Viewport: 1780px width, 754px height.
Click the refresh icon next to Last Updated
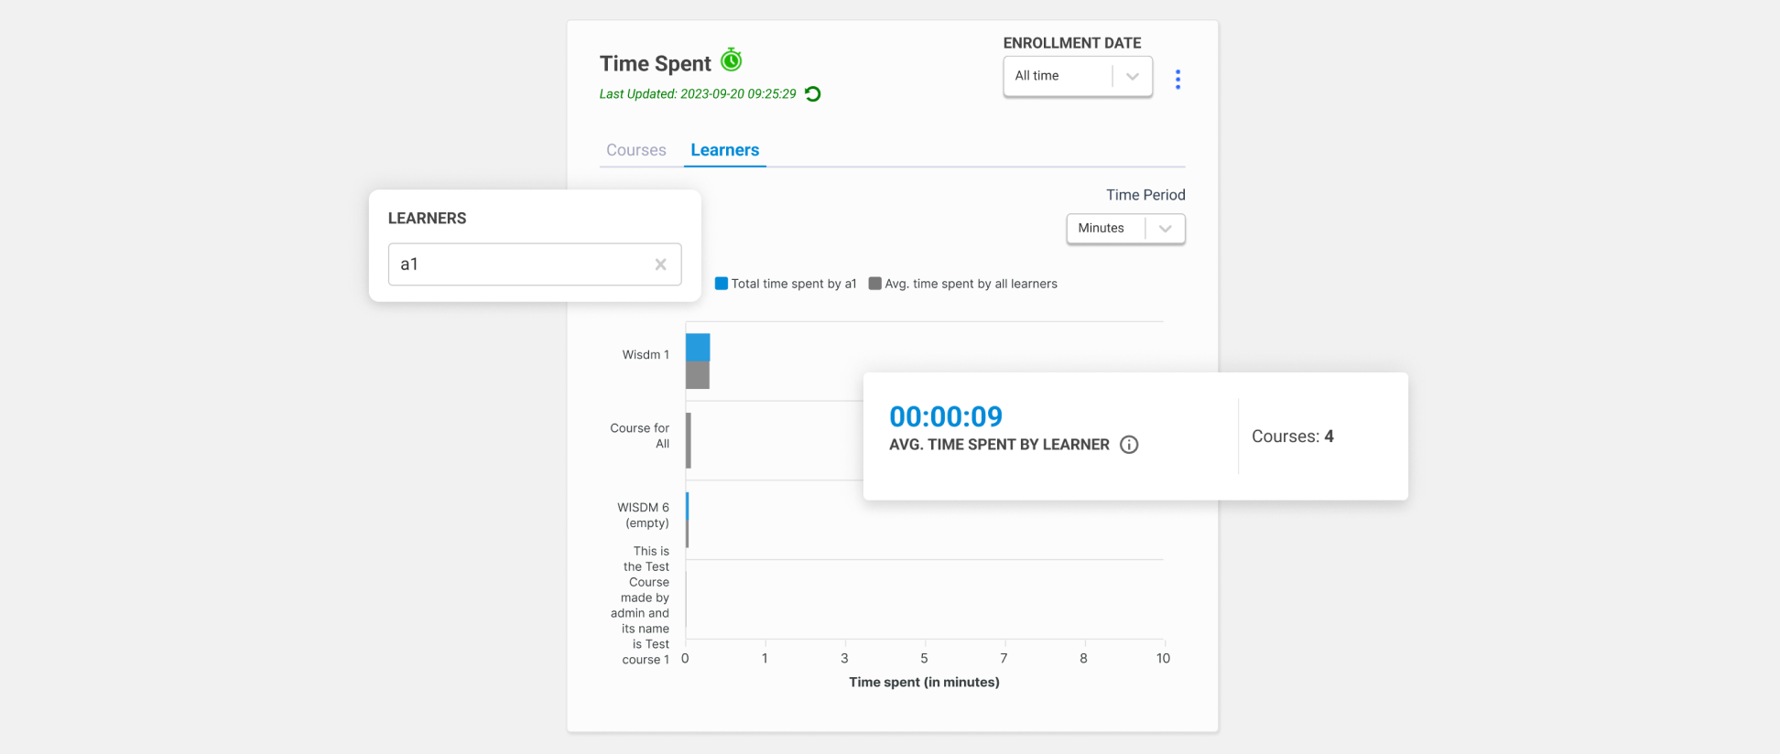[812, 94]
